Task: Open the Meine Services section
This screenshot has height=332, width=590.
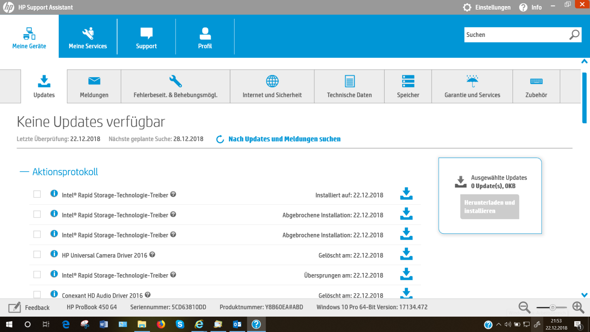Action: tap(88, 36)
